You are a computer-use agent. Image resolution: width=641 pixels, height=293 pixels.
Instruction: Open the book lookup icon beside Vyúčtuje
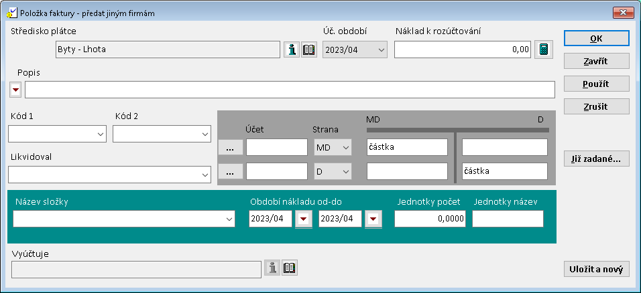click(289, 268)
